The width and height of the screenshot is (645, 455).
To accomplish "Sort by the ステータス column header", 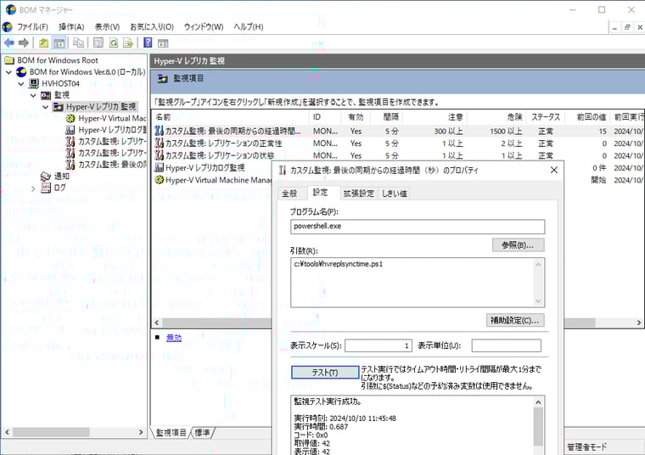I will pyautogui.click(x=546, y=117).
